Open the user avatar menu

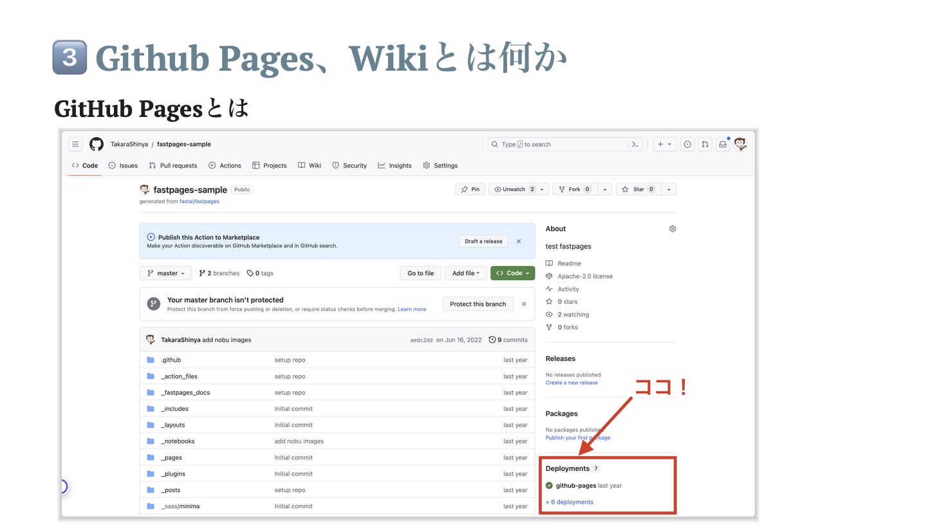coord(741,145)
